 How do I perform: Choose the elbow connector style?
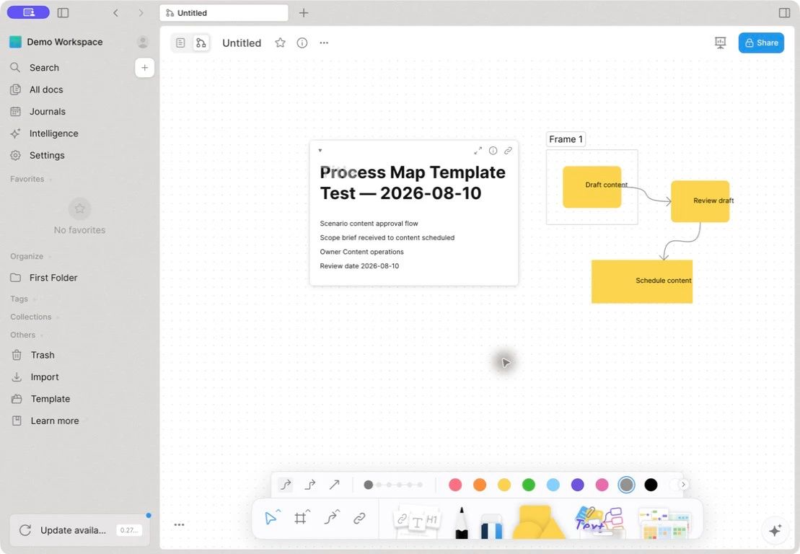pos(310,485)
